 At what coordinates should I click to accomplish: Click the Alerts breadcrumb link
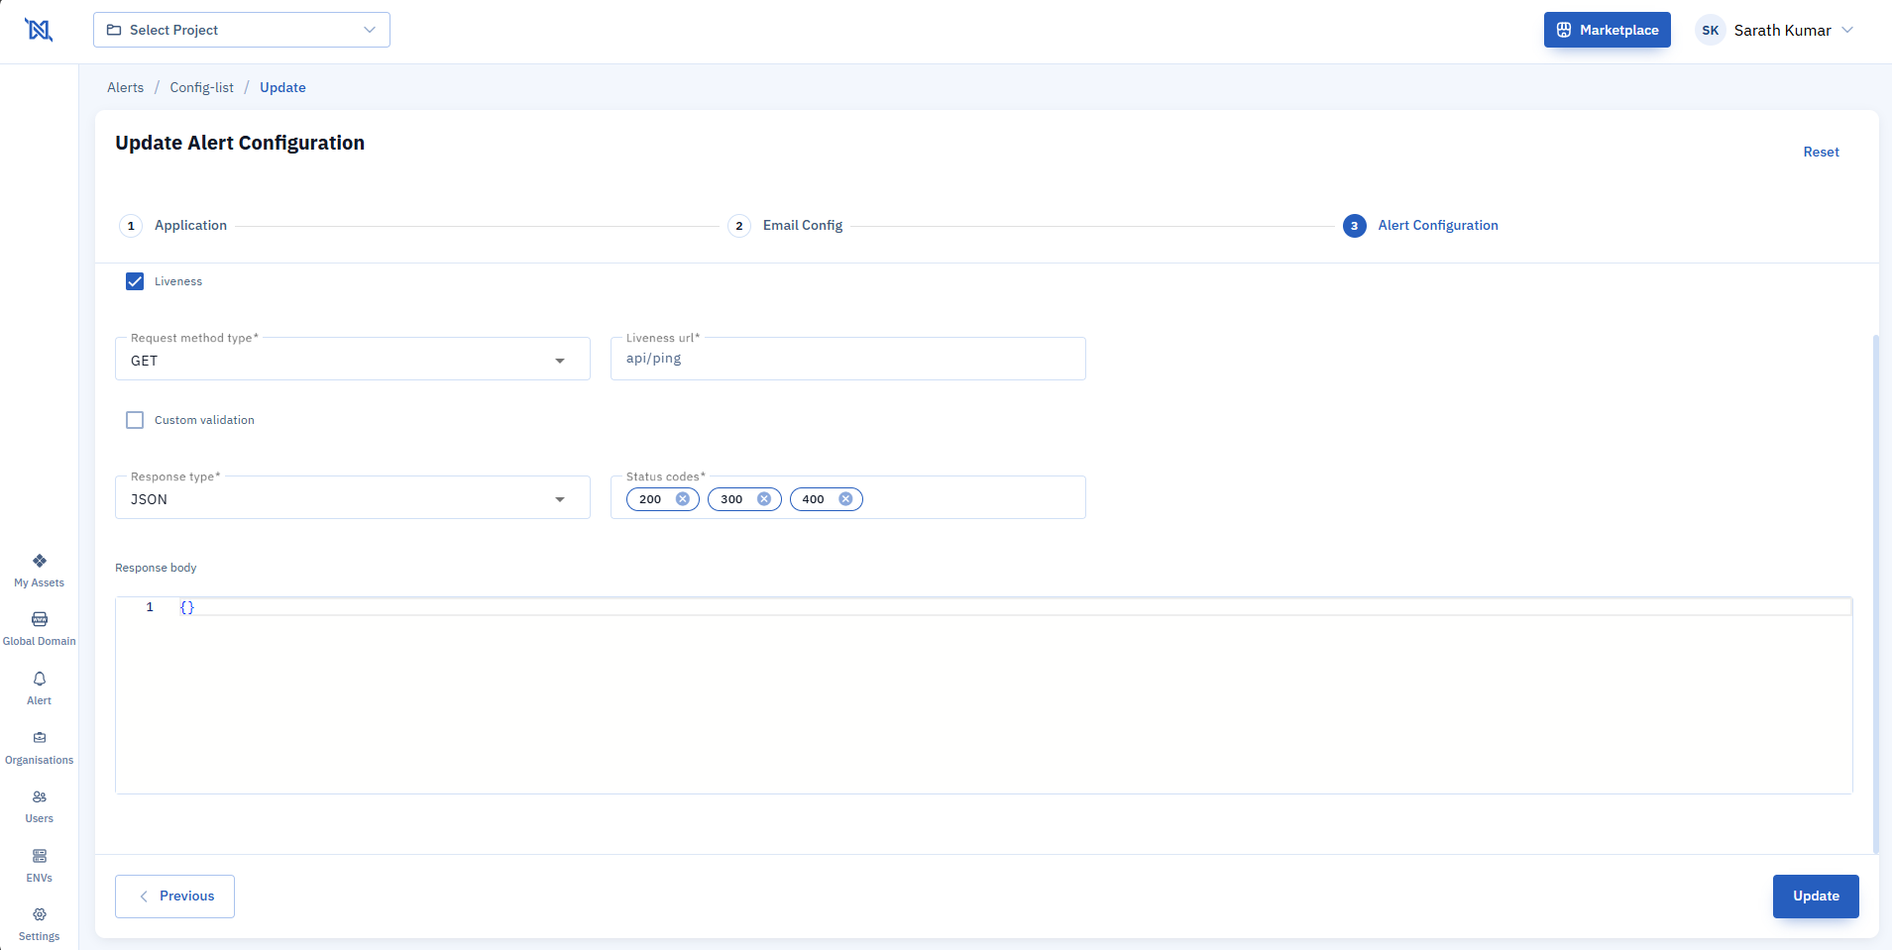(x=126, y=87)
